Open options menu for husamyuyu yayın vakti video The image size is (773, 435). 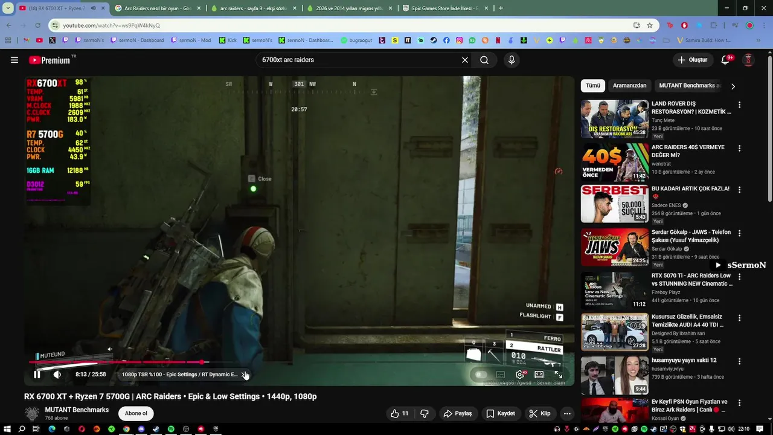click(x=739, y=361)
